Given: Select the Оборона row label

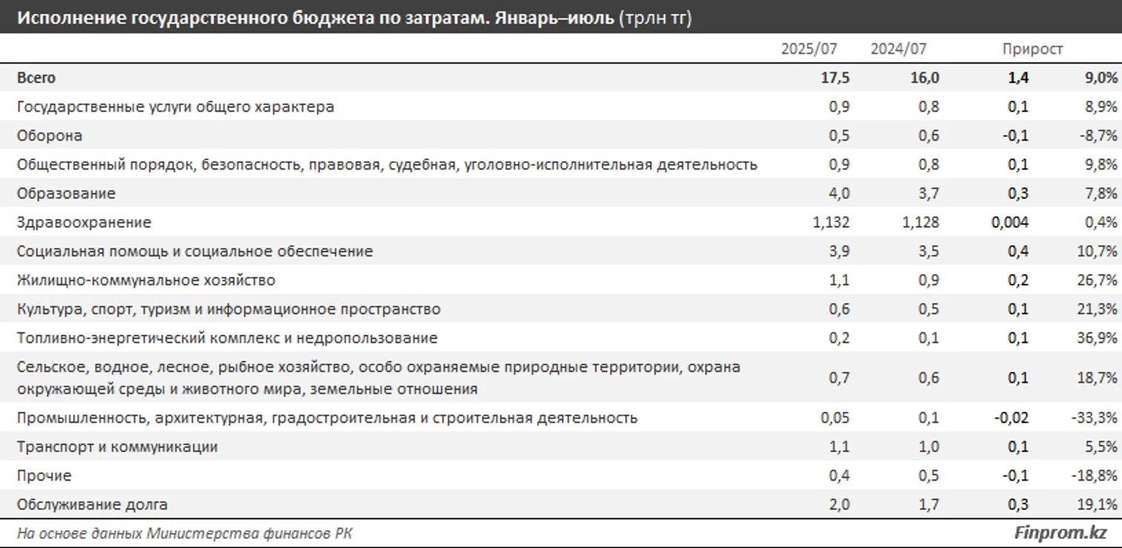Looking at the screenshot, I should (50, 136).
